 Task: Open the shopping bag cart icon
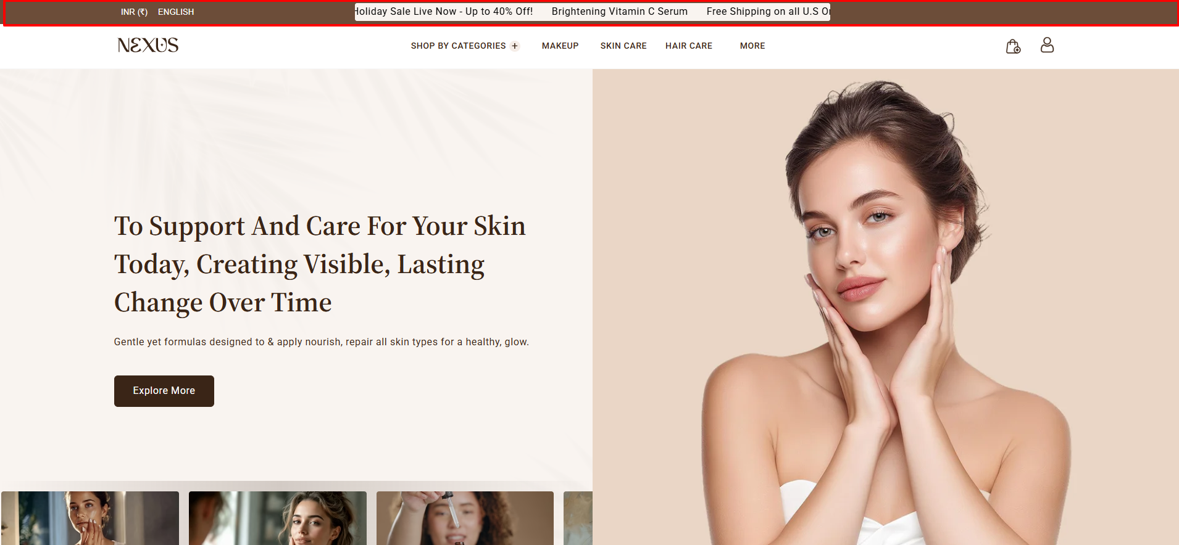pos(1013,46)
